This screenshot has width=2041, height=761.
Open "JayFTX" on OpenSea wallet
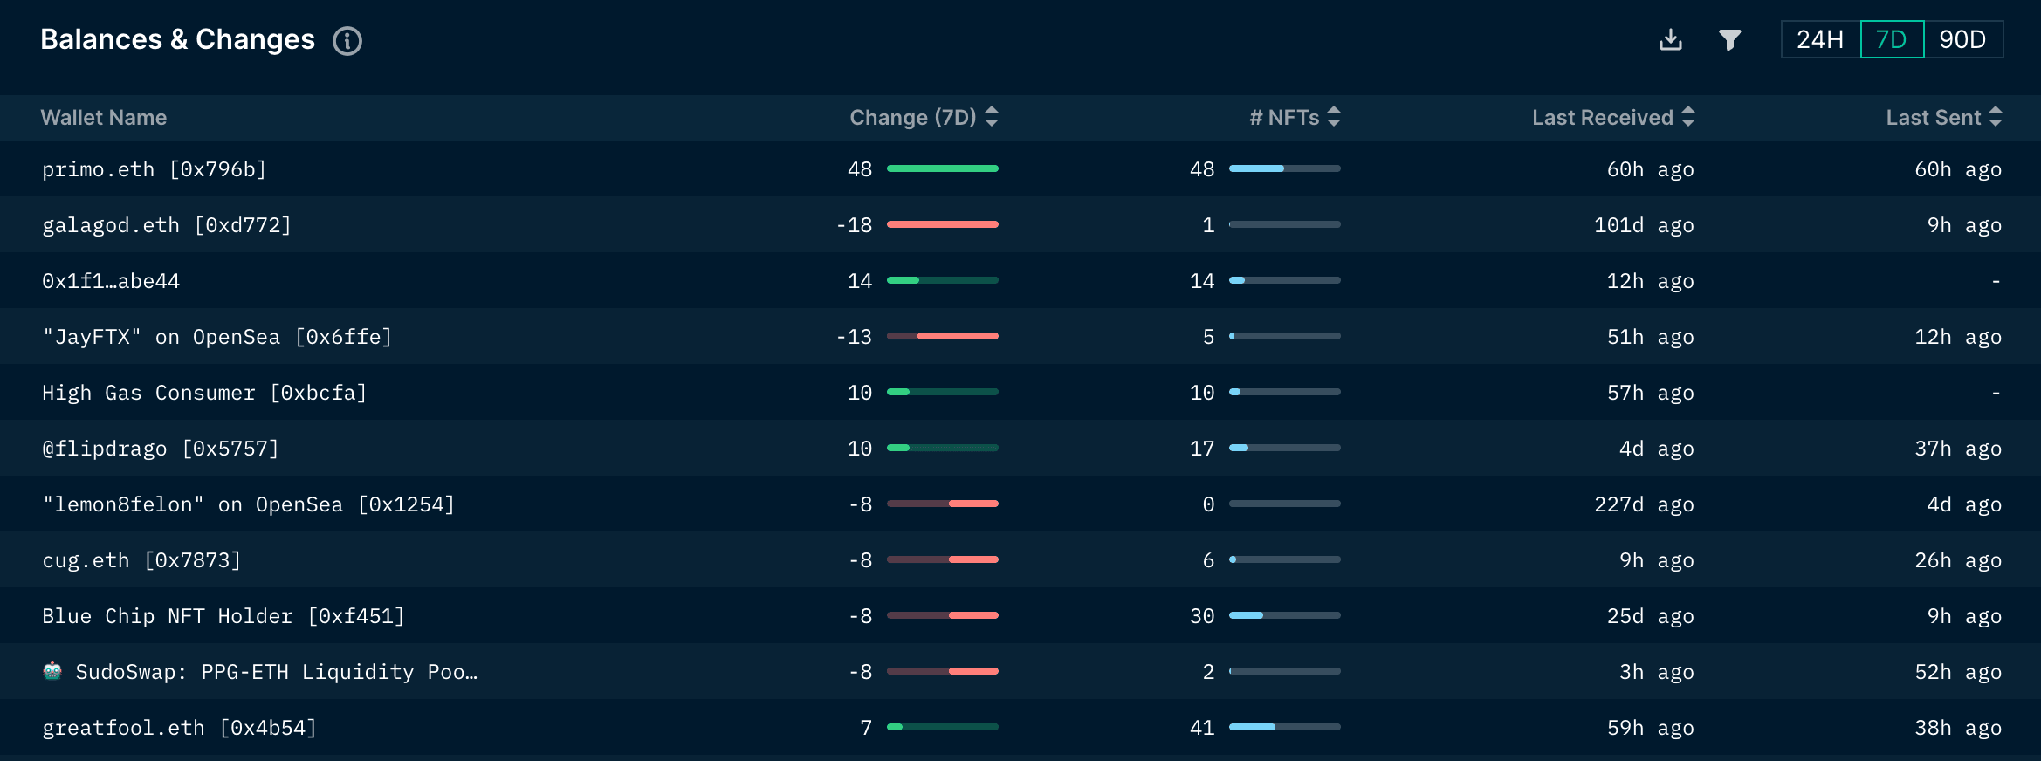(x=216, y=337)
